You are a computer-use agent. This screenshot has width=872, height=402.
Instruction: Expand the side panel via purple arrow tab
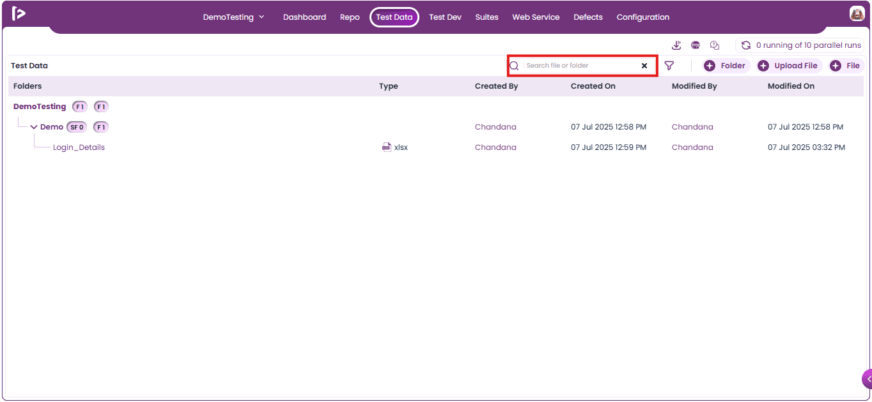point(867,379)
